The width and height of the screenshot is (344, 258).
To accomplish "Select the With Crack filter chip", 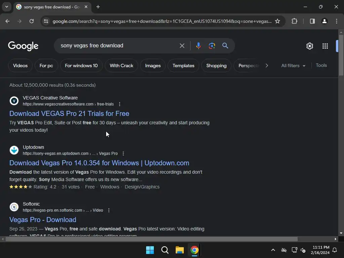I will (x=121, y=66).
